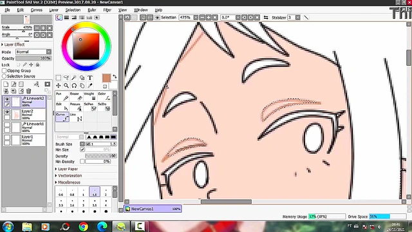Select brush size preset 0.6
Screen dimensions: 412x232
(x=61, y=192)
